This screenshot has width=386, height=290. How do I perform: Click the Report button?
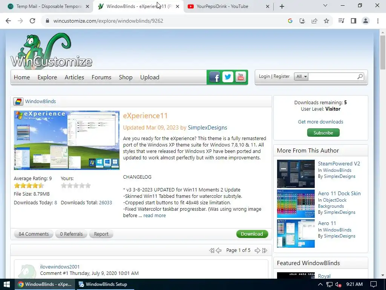click(101, 234)
